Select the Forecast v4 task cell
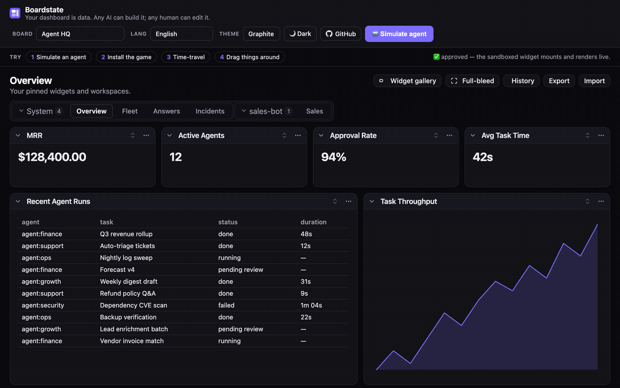 click(117, 270)
